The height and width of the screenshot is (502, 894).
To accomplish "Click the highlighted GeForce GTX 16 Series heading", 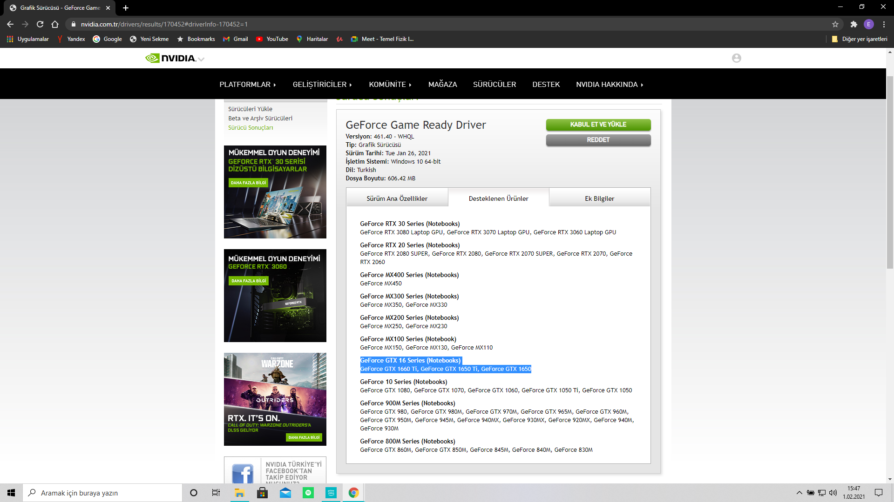I will pos(410,361).
